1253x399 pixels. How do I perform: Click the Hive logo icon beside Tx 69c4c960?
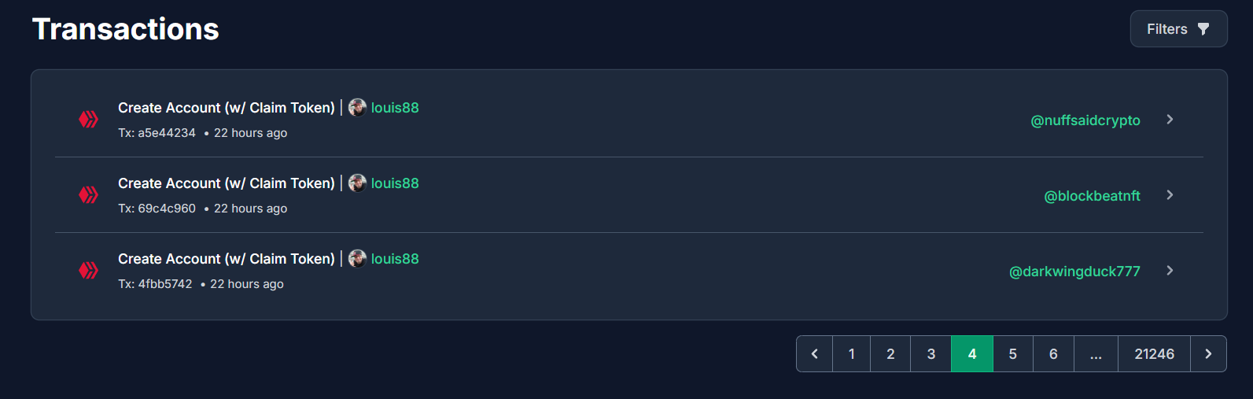pyautogui.click(x=88, y=195)
